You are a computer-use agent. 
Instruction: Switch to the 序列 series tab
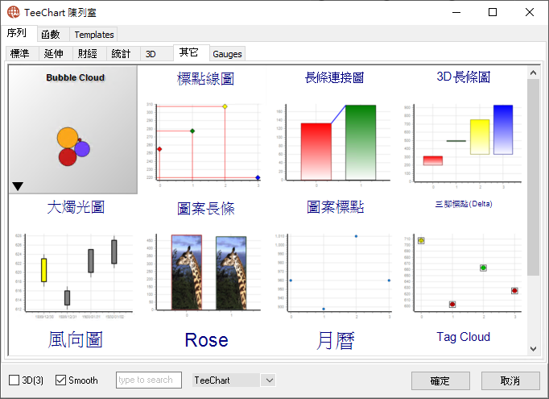pyautogui.click(x=19, y=33)
